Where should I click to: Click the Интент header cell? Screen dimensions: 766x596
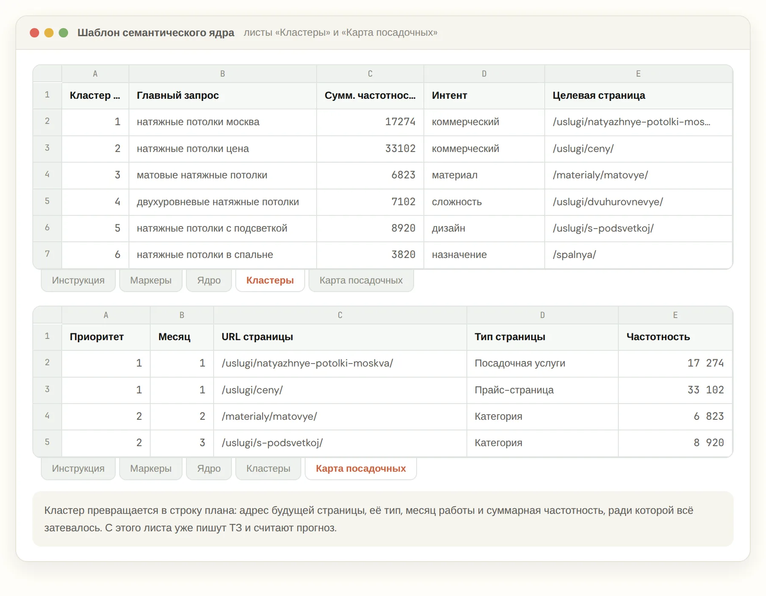pyautogui.click(x=484, y=96)
